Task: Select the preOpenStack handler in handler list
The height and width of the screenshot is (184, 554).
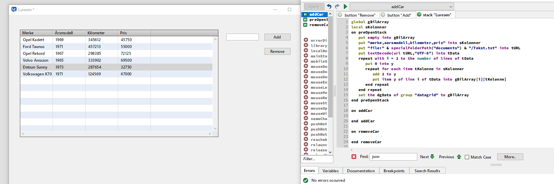Action: 314,20
